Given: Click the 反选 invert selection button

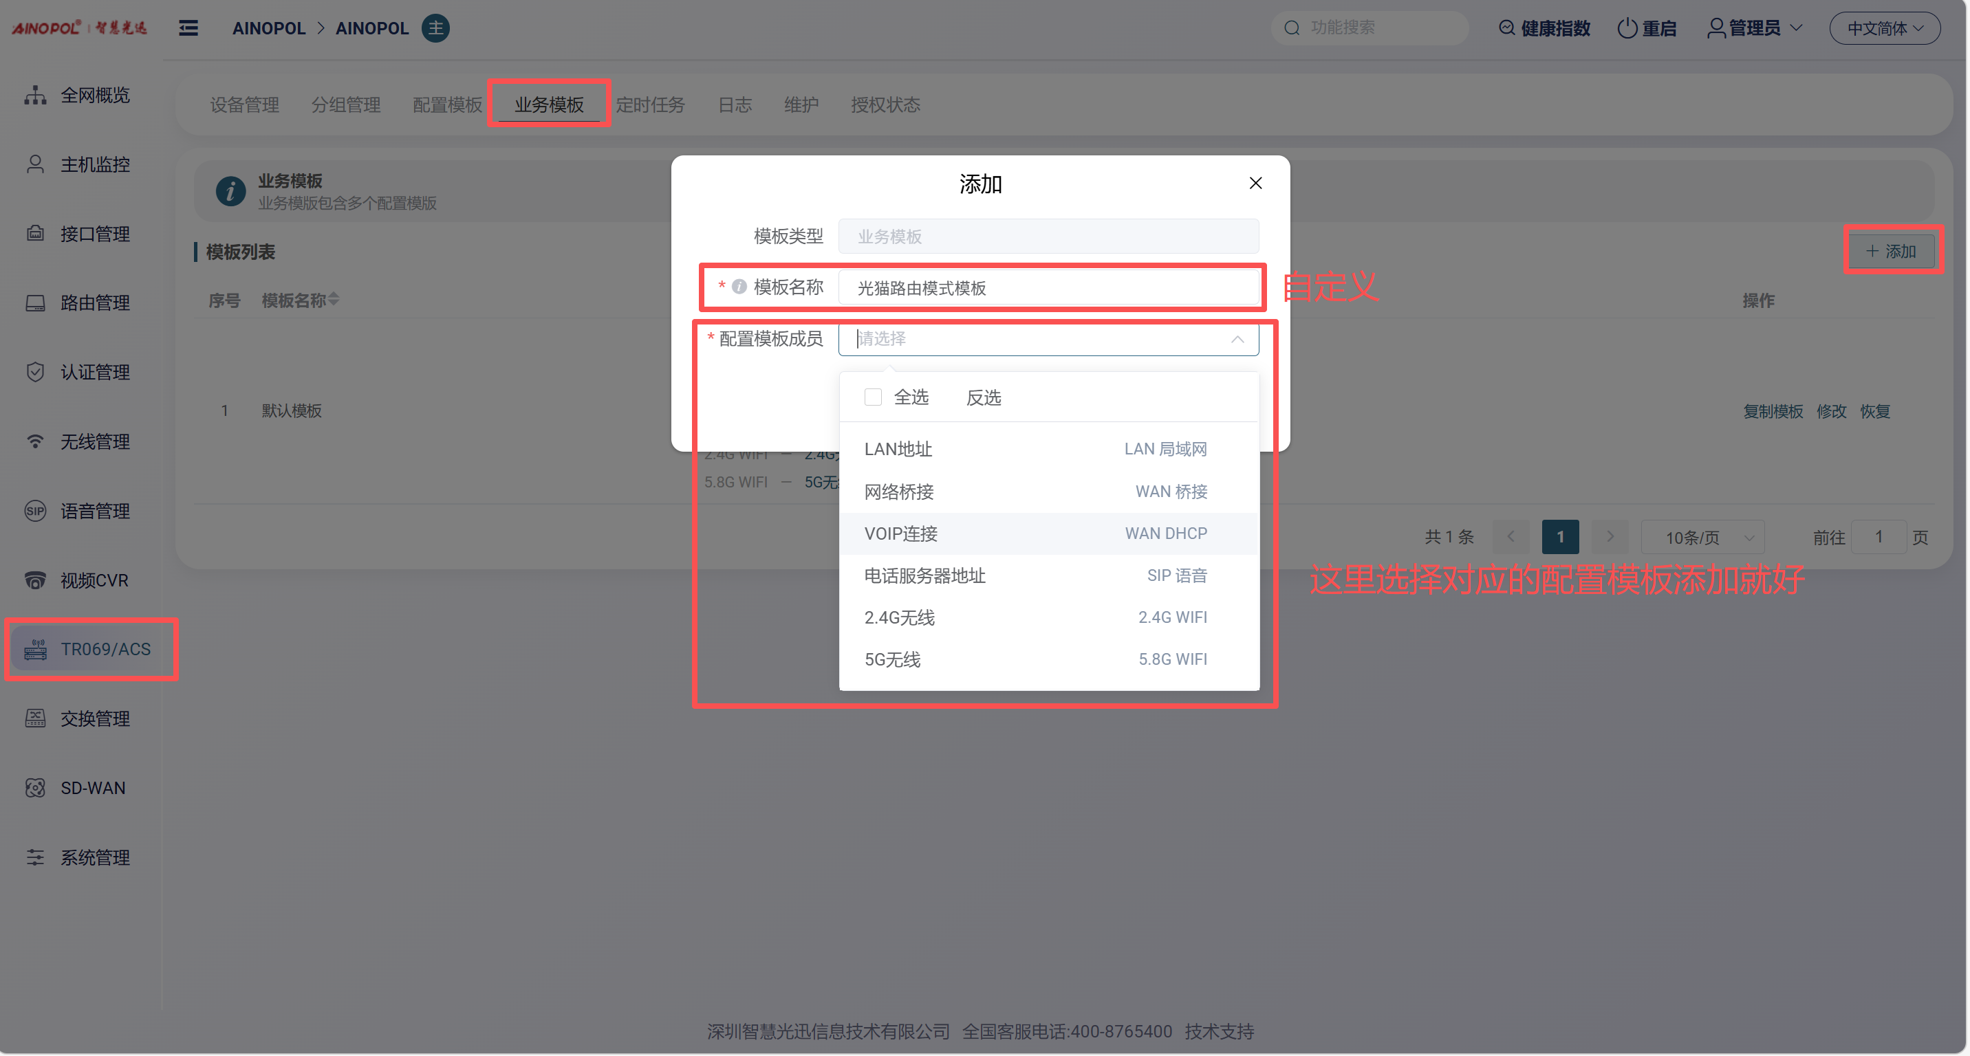Looking at the screenshot, I should (984, 397).
